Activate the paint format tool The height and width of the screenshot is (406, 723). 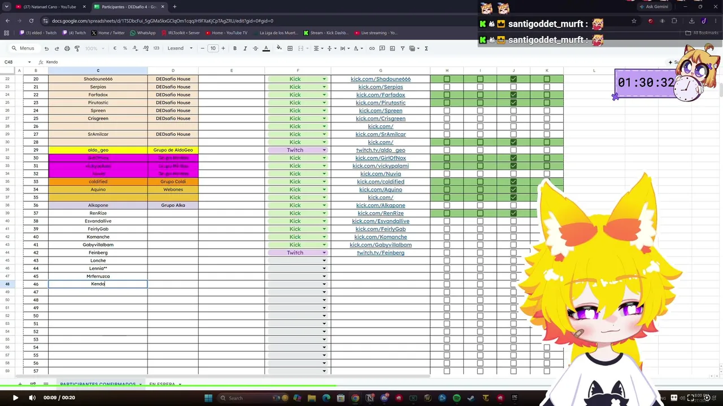77,48
